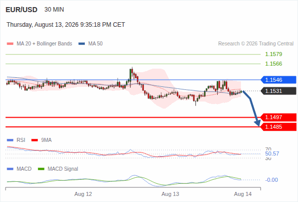This screenshot has width=298, height=202.
Task: Click the MACD Signal green legend marker
Action: [41, 169]
